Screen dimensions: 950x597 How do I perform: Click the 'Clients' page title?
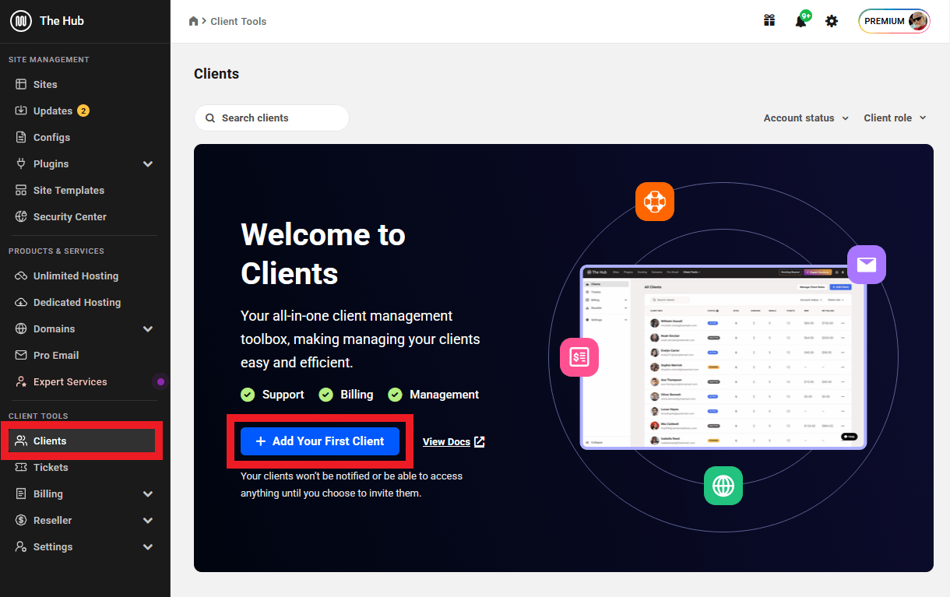point(216,74)
